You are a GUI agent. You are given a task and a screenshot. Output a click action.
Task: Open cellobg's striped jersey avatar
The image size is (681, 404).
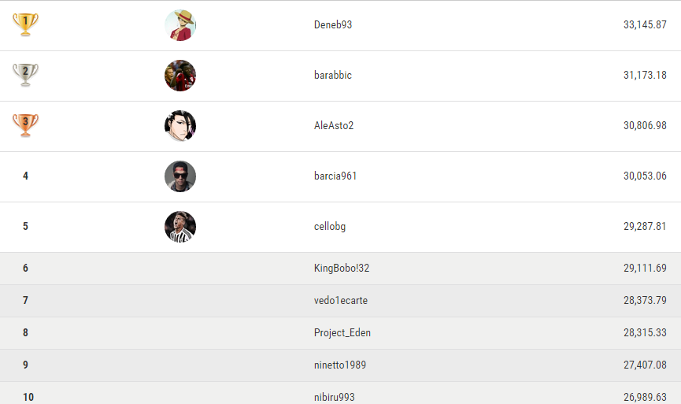click(x=180, y=227)
